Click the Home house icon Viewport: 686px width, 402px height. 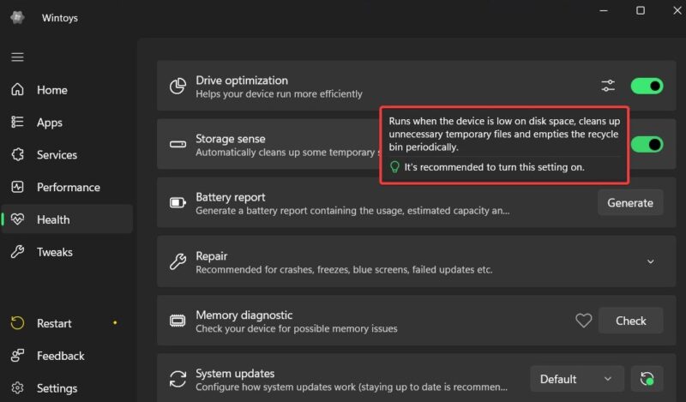[17, 89]
